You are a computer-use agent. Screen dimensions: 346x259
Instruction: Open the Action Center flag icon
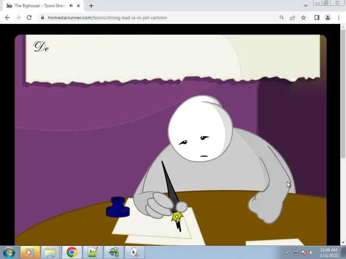[304, 253]
